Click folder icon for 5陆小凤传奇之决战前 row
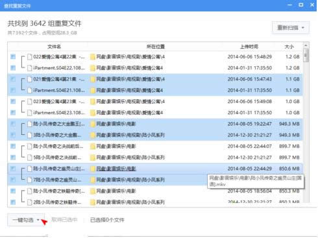318x238 pixels. 93,158
